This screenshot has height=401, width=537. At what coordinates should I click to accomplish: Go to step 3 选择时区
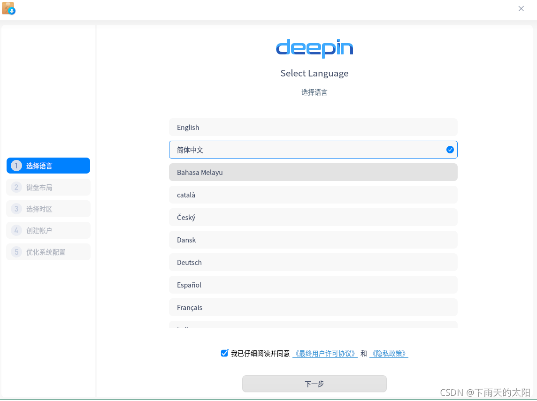48,209
